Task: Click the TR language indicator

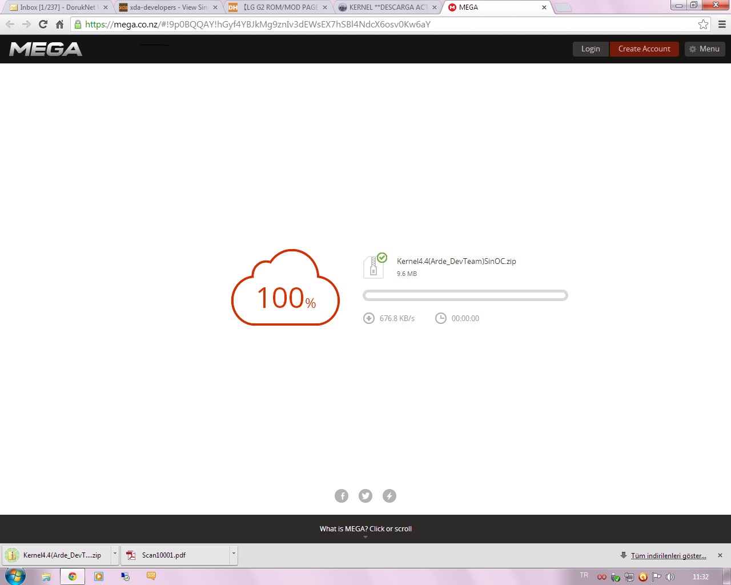Action: [x=584, y=575]
